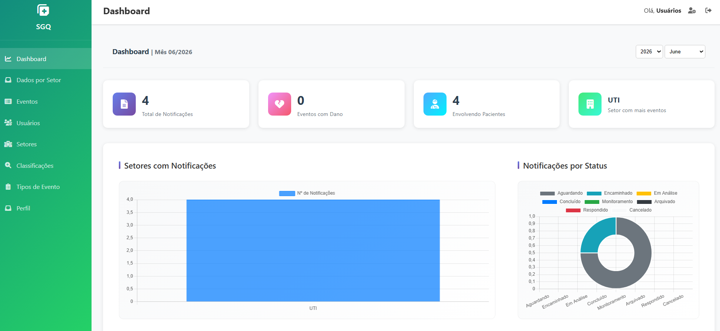Toggle Concluído legend entry
This screenshot has width=720, height=331.
[561, 202]
